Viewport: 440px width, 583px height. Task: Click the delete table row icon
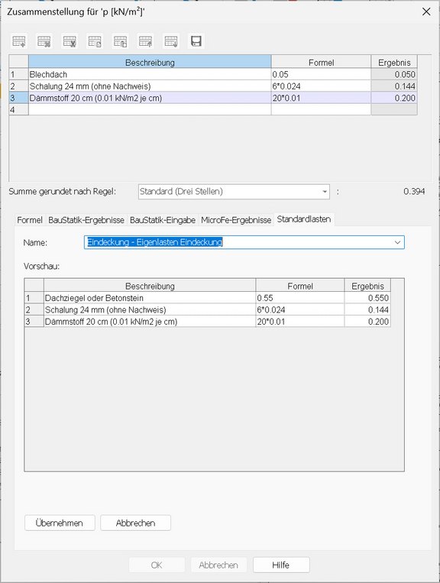44,41
